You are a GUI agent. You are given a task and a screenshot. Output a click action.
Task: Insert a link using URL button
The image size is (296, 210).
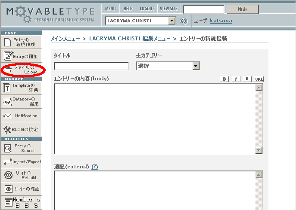(x=259, y=79)
